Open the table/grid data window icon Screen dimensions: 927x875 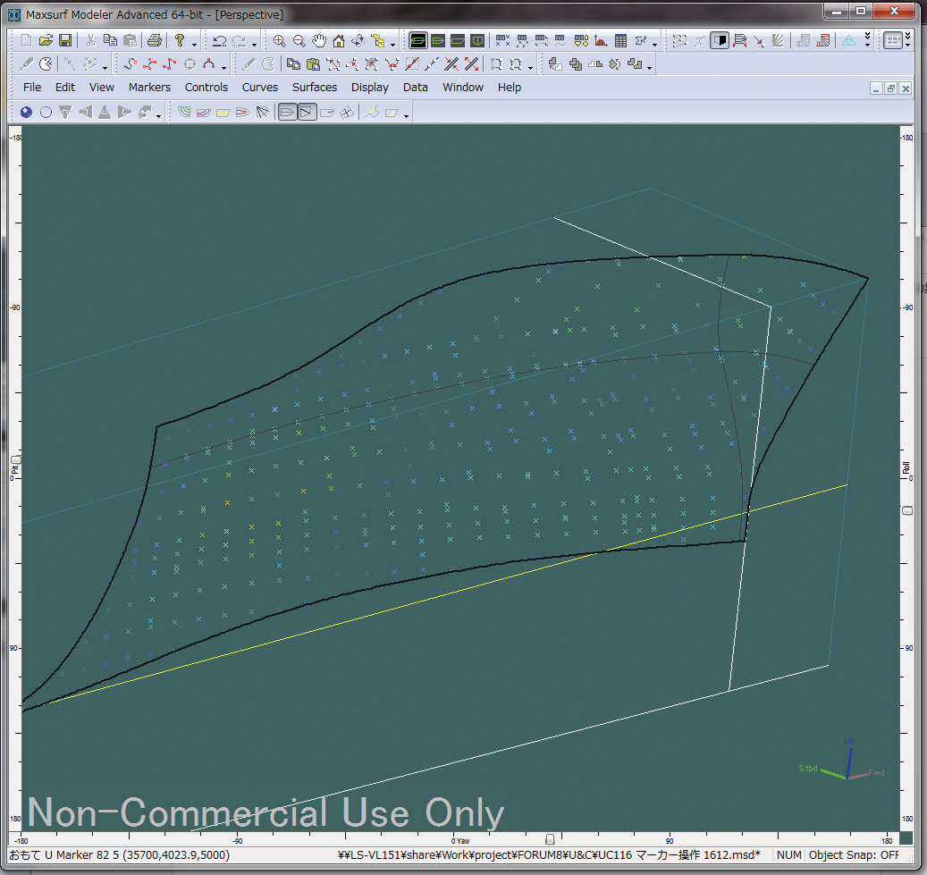pos(620,41)
